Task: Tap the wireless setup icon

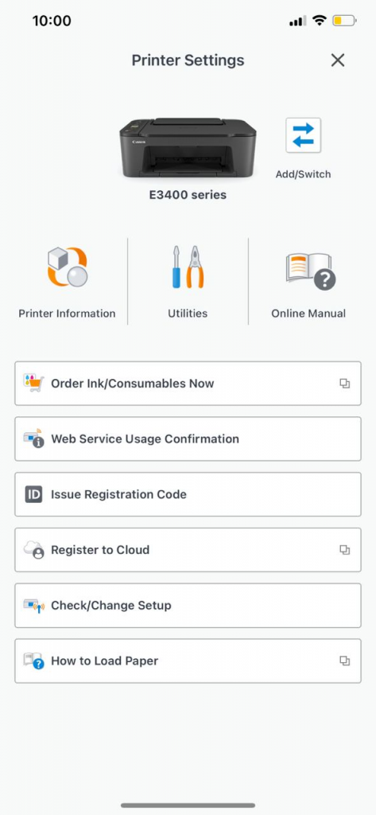Action: [x=33, y=606]
